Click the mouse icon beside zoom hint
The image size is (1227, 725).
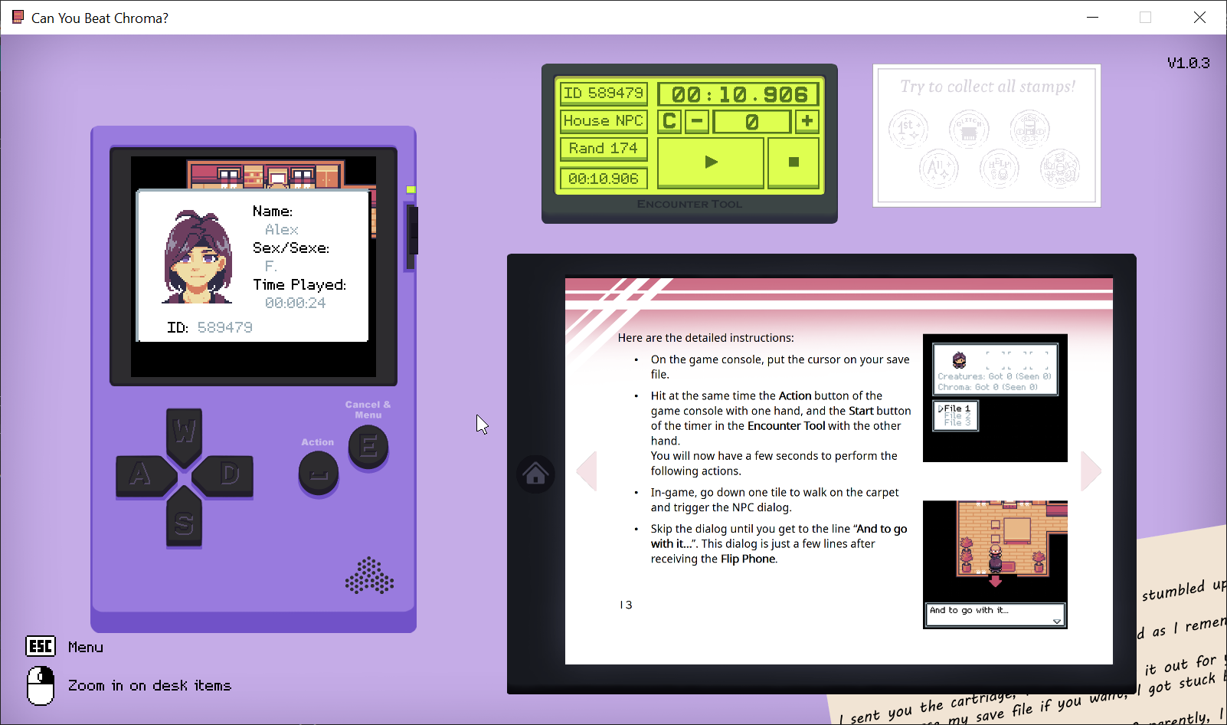(41, 685)
